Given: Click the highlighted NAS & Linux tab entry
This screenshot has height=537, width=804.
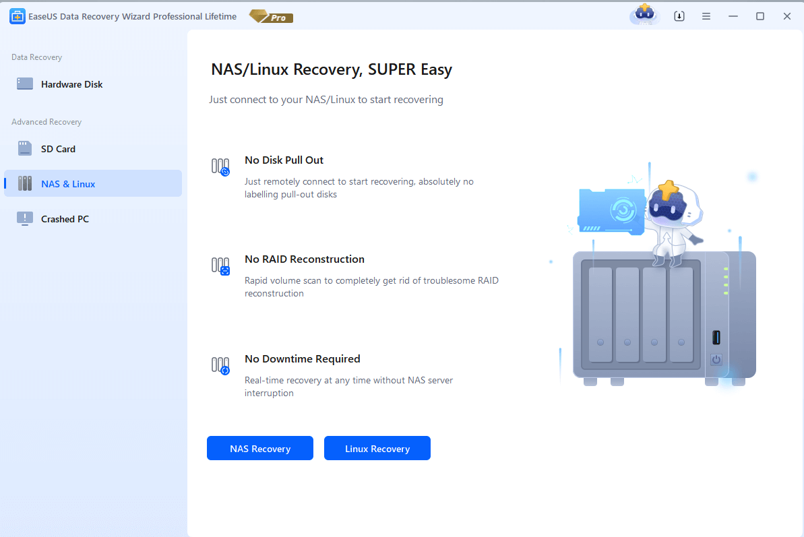Looking at the screenshot, I should [92, 183].
